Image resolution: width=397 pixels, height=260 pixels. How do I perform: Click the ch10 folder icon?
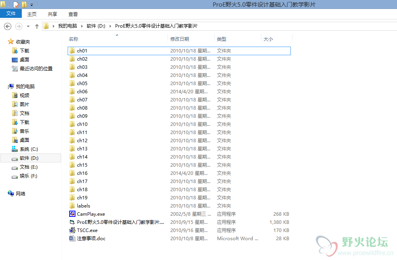[x=72, y=124]
